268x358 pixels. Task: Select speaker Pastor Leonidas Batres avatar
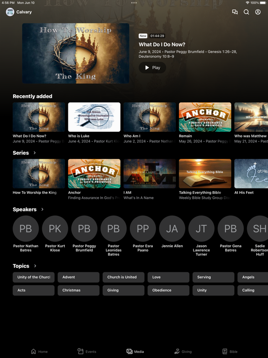114,228
